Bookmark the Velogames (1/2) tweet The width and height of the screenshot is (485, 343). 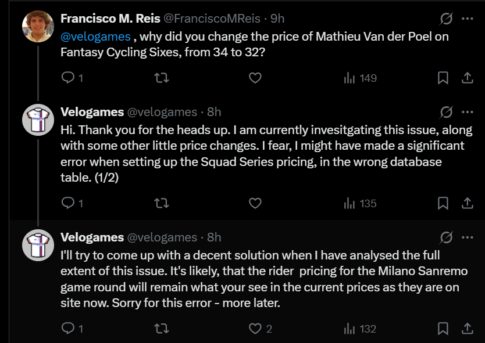[443, 203]
